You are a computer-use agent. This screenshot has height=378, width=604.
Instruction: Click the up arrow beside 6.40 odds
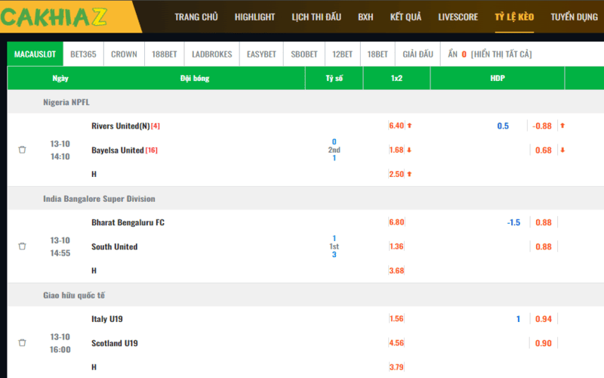click(409, 125)
